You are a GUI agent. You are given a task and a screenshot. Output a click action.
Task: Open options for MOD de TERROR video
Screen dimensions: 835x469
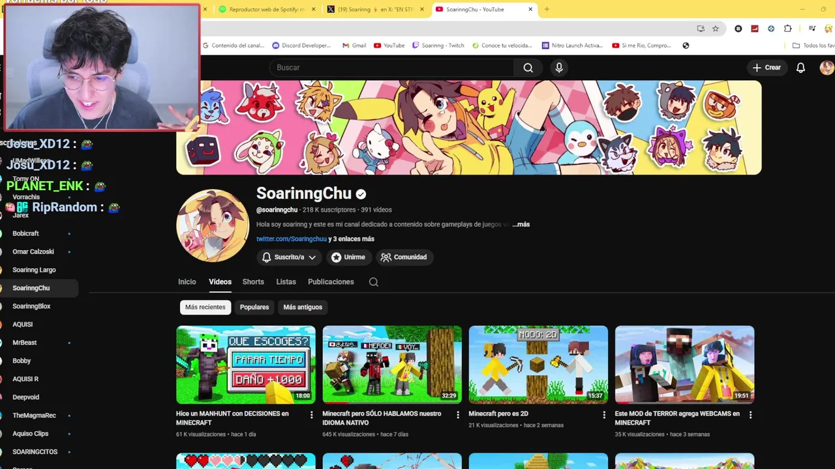pos(750,415)
